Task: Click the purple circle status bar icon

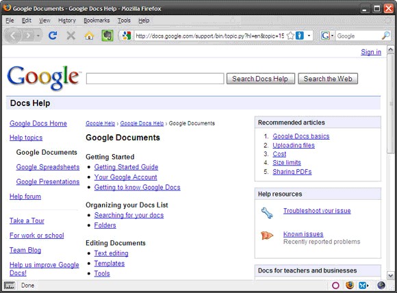Action: [335, 285]
